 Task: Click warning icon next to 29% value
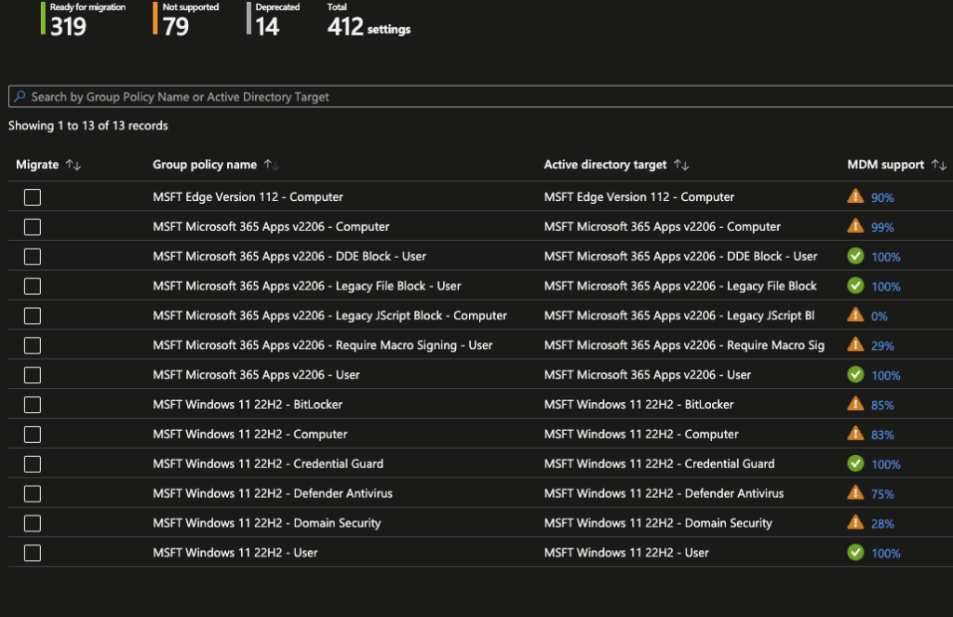tap(855, 344)
